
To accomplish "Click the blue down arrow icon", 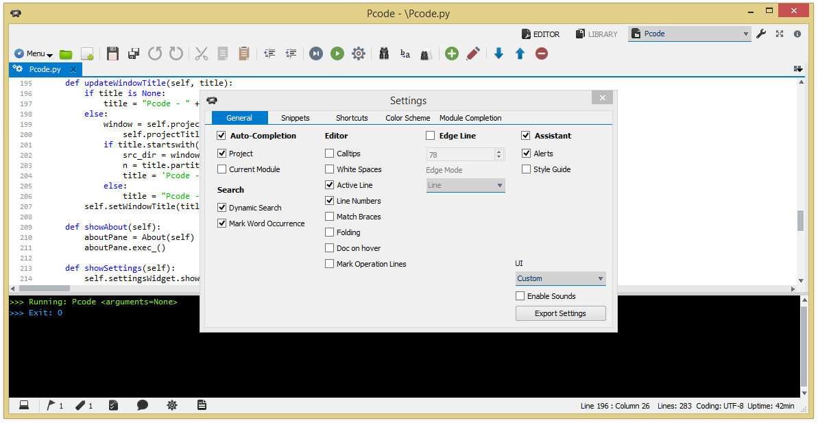I will [498, 53].
